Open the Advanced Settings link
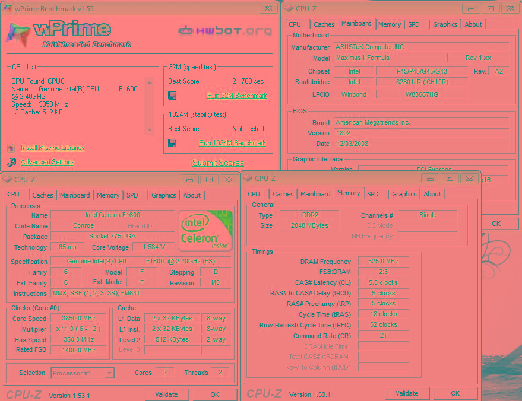Image resolution: width=522 pixels, height=401 pixels. pyautogui.click(x=48, y=162)
